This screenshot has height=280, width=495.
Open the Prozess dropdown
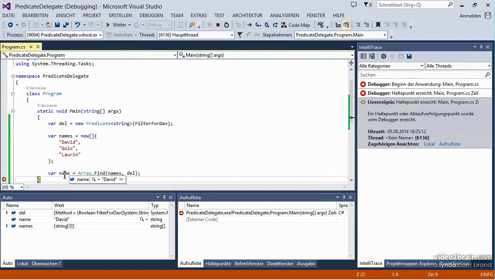[64, 35]
